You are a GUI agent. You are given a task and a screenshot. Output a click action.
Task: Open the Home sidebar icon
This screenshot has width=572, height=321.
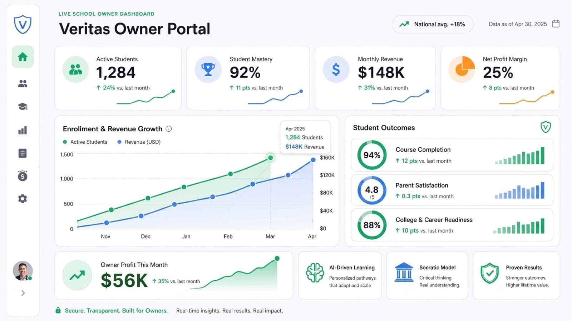click(x=23, y=57)
